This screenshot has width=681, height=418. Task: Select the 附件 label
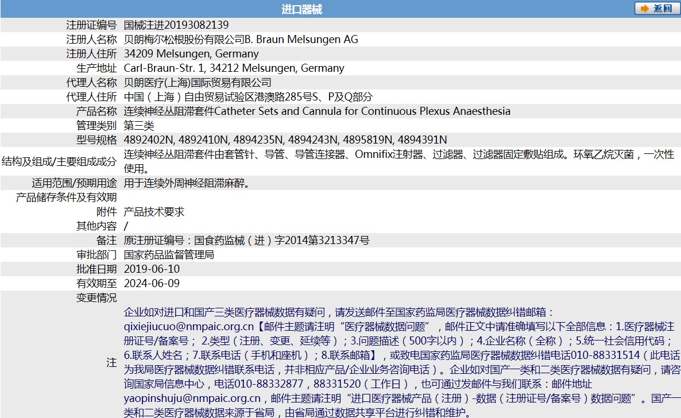(x=106, y=212)
